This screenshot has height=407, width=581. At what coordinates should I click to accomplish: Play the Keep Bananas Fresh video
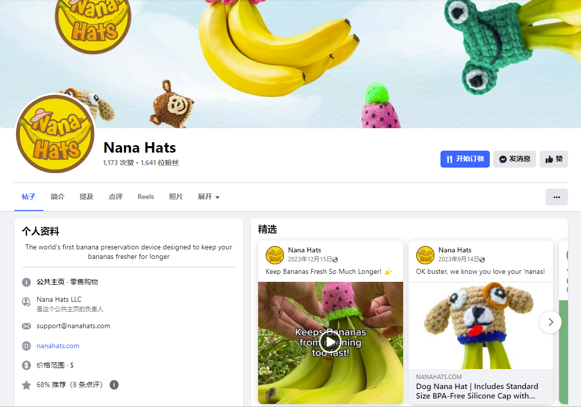click(330, 343)
